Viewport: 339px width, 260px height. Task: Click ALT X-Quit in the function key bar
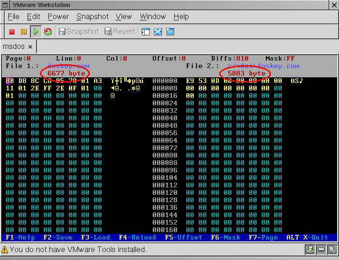pyautogui.click(x=307, y=238)
